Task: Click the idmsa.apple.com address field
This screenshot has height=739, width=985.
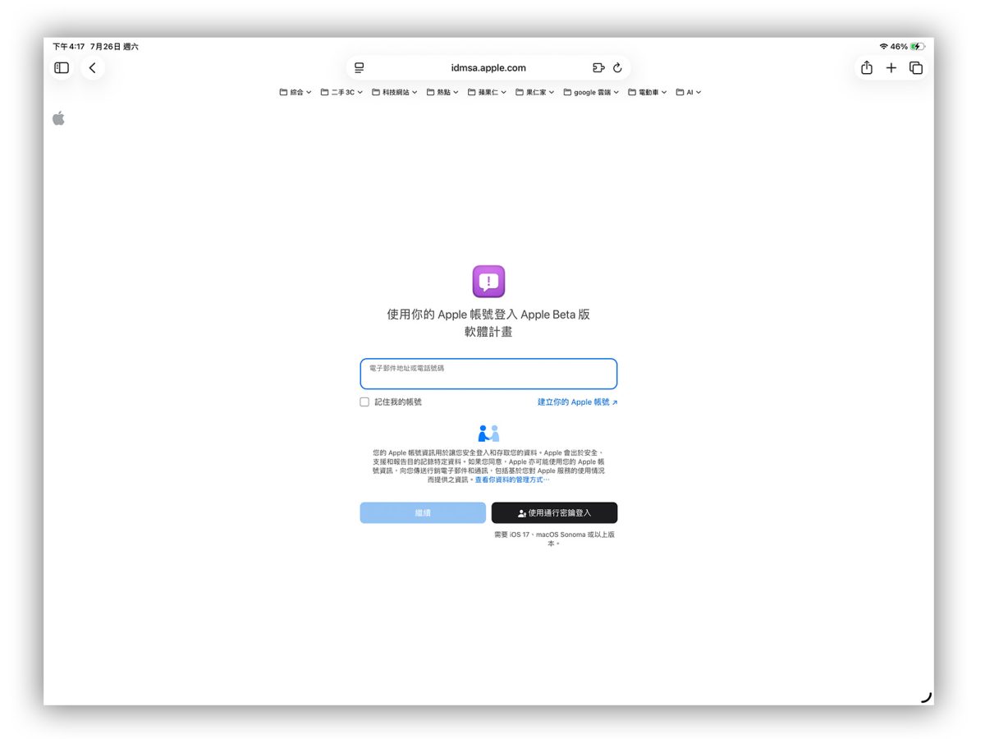Action: click(x=488, y=68)
